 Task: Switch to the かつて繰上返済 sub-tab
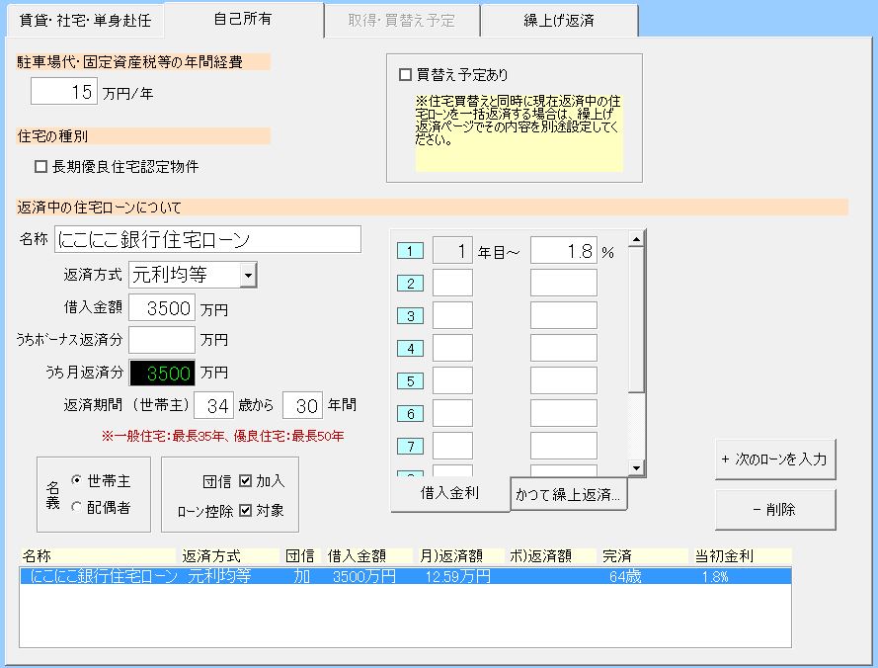coord(568,496)
